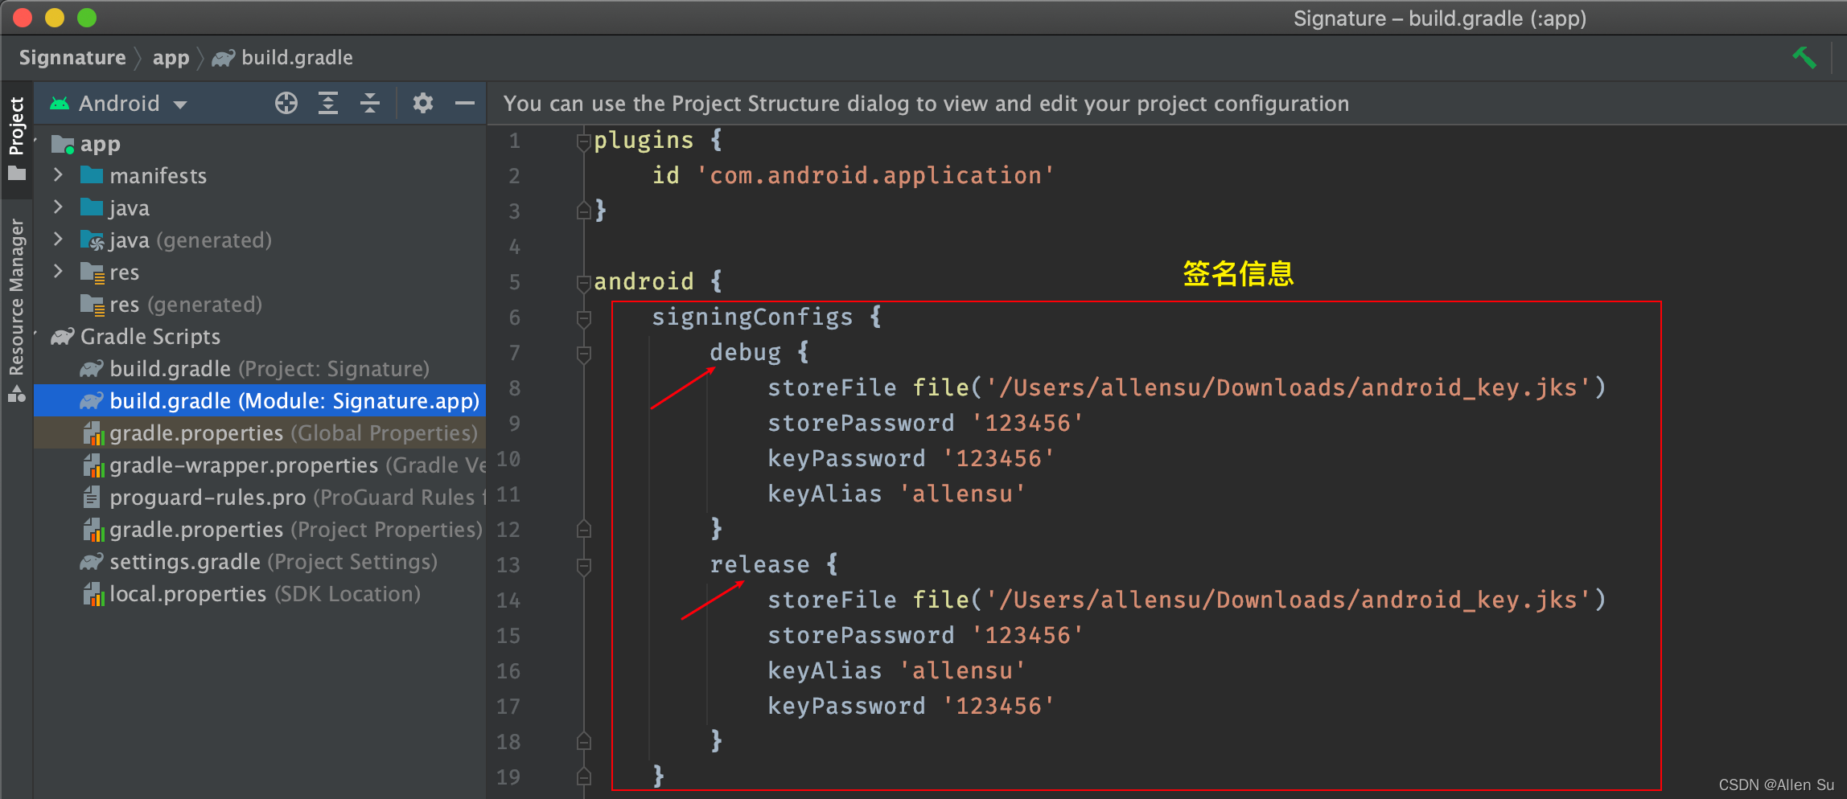Expand the res folder arrow
The image size is (1847, 799).
[58, 271]
